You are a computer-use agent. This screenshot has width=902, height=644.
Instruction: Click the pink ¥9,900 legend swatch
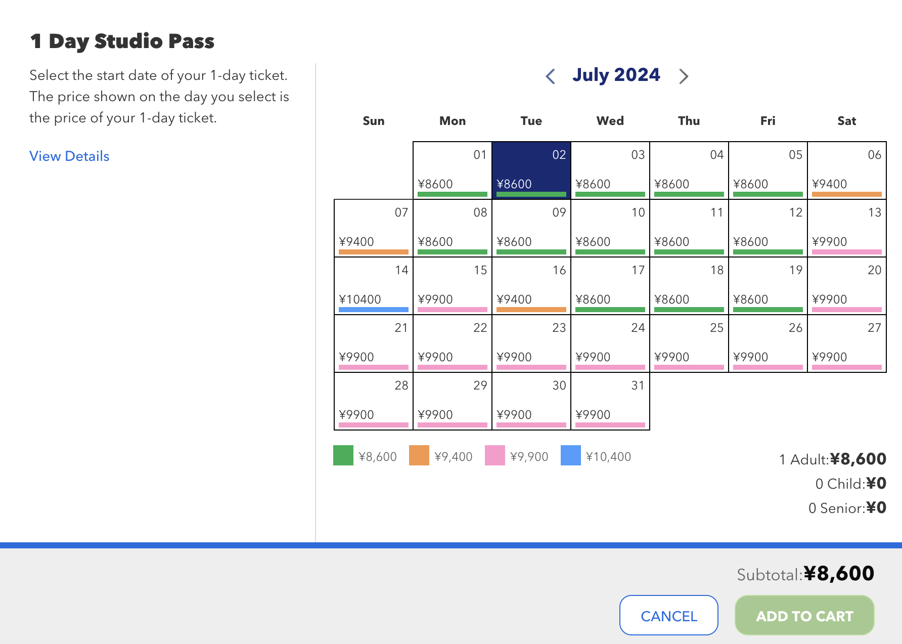(x=495, y=455)
